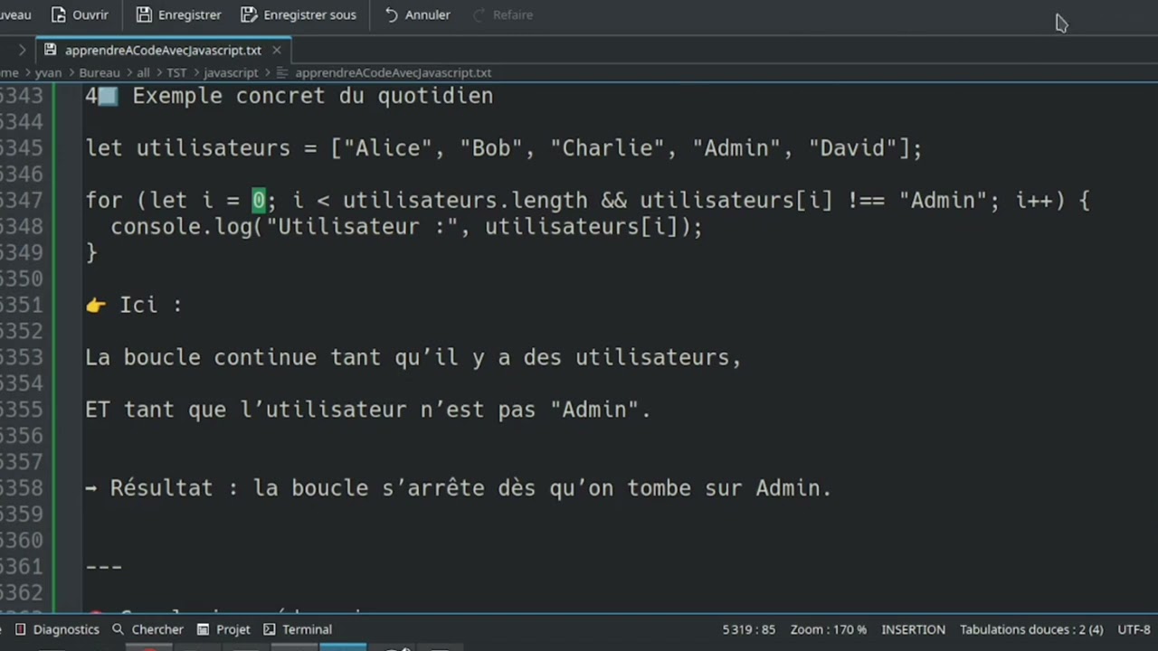Click the yvan breadcrumb folder
Screen dimensions: 1158x651
(48, 72)
